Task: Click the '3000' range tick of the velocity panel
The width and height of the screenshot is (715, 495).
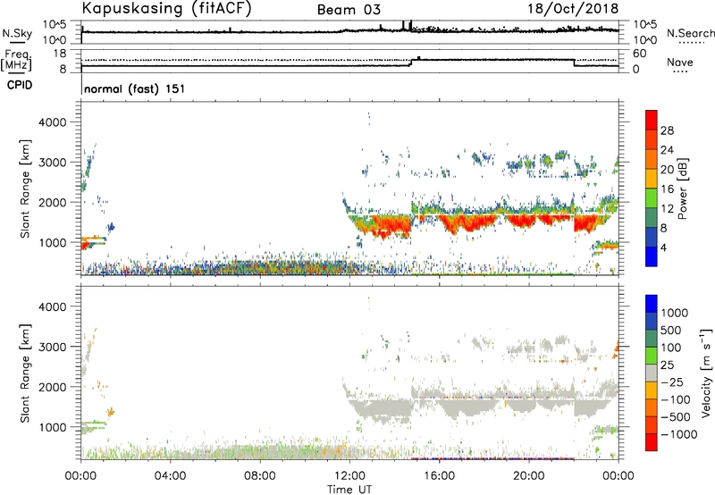Action: point(53,347)
